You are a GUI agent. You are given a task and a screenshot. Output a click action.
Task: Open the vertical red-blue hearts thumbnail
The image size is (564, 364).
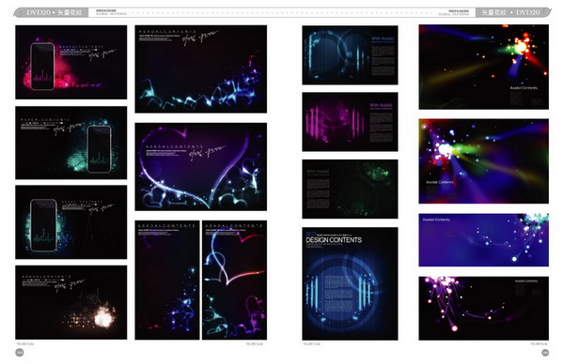[234, 280]
